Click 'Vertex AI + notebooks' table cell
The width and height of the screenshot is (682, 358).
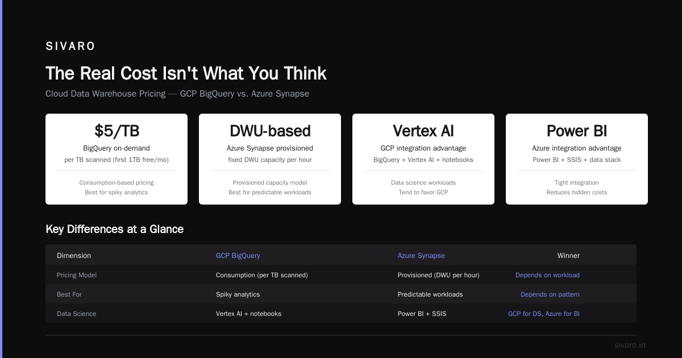[x=248, y=314]
